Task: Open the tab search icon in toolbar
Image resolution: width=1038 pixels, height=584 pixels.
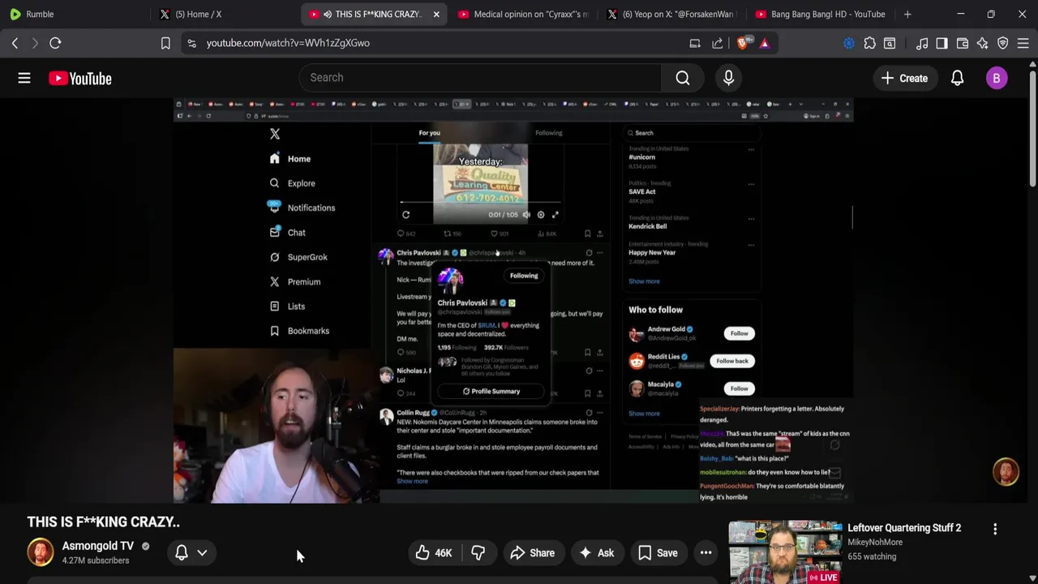Action: pyautogui.click(x=890, y=43)
